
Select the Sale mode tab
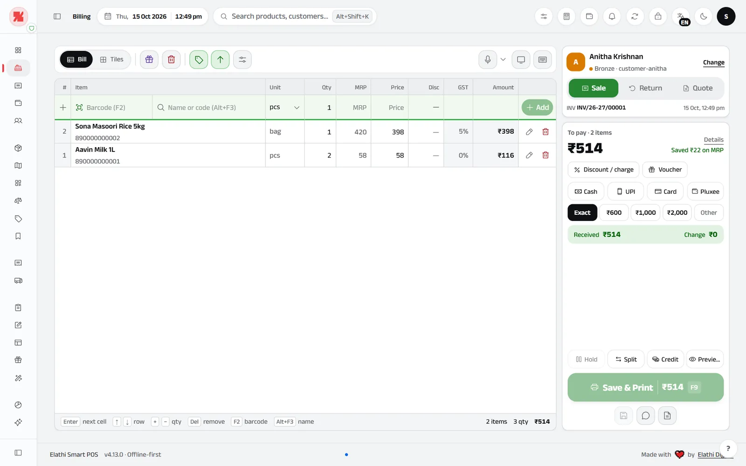point(594,88)
